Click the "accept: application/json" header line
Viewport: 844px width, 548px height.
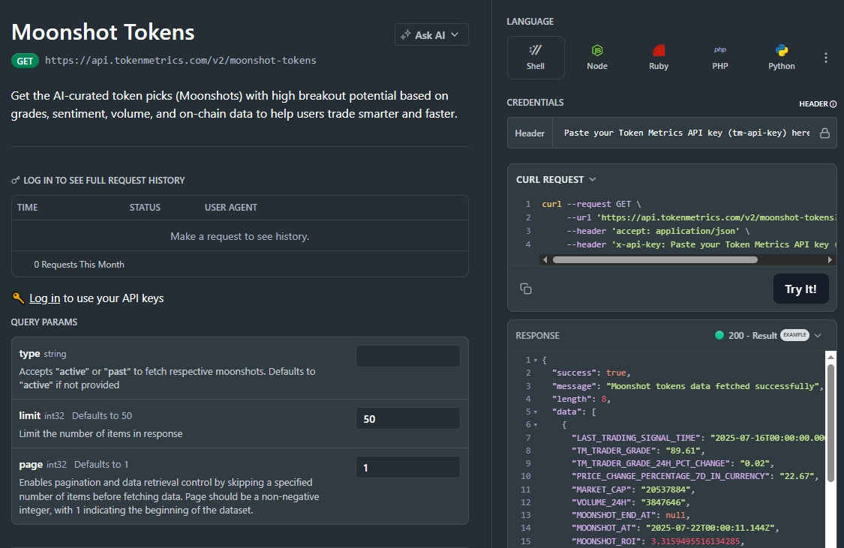658,231
